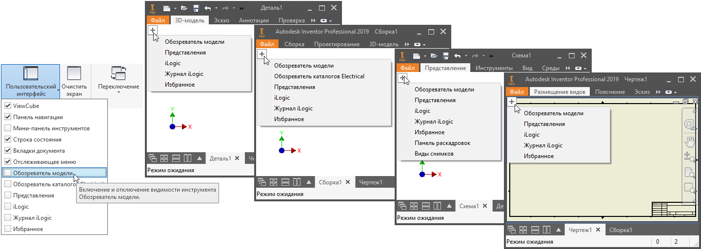Click the New file icon in Схема1 window
701x249 pixels.
[x=416, y=56]
